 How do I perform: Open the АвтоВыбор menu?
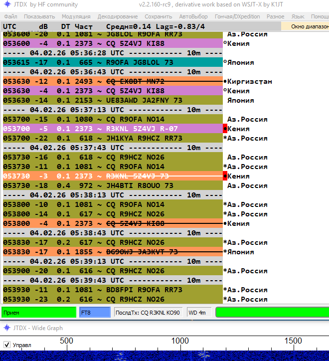pos(193,16)
